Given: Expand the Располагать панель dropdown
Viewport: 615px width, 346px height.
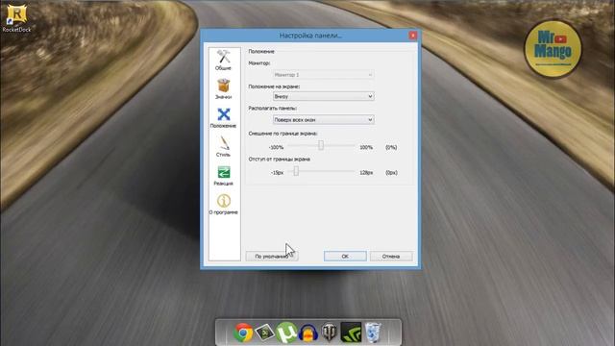Looking at the screenshot, I should 323,119.
